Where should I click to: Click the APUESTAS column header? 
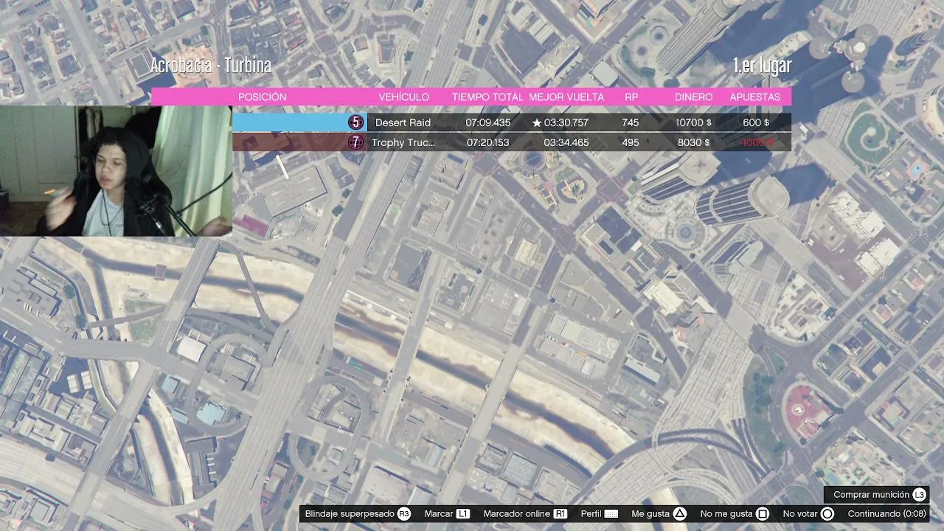(755, 97)
